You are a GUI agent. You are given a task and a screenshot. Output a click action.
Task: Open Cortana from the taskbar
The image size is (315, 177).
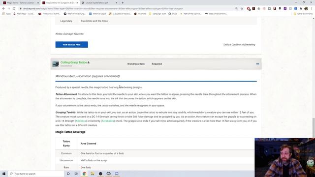(68, 174)
